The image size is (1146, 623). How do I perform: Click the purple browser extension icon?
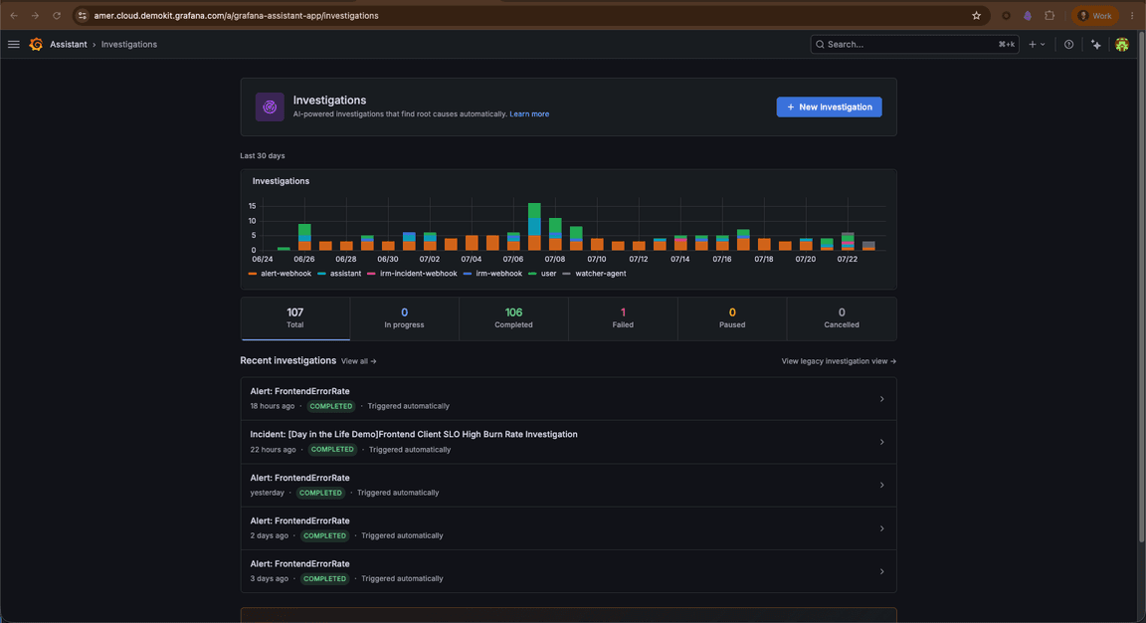(1028, 15)
